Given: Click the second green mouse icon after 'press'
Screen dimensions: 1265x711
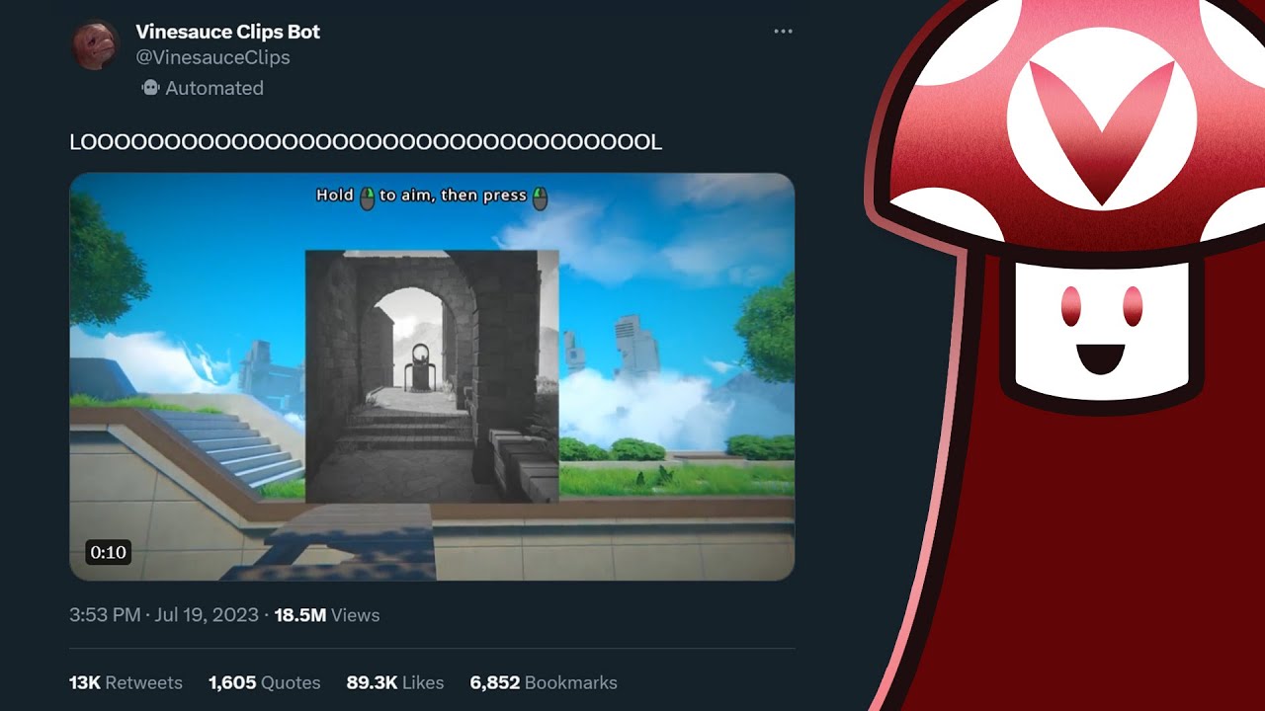Looking at the screenshot, I should [x=540, y=197].
